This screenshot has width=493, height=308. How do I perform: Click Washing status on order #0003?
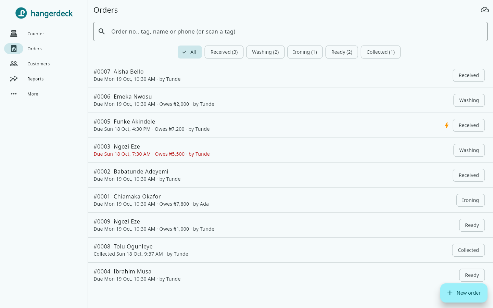[x=469, y=150]
